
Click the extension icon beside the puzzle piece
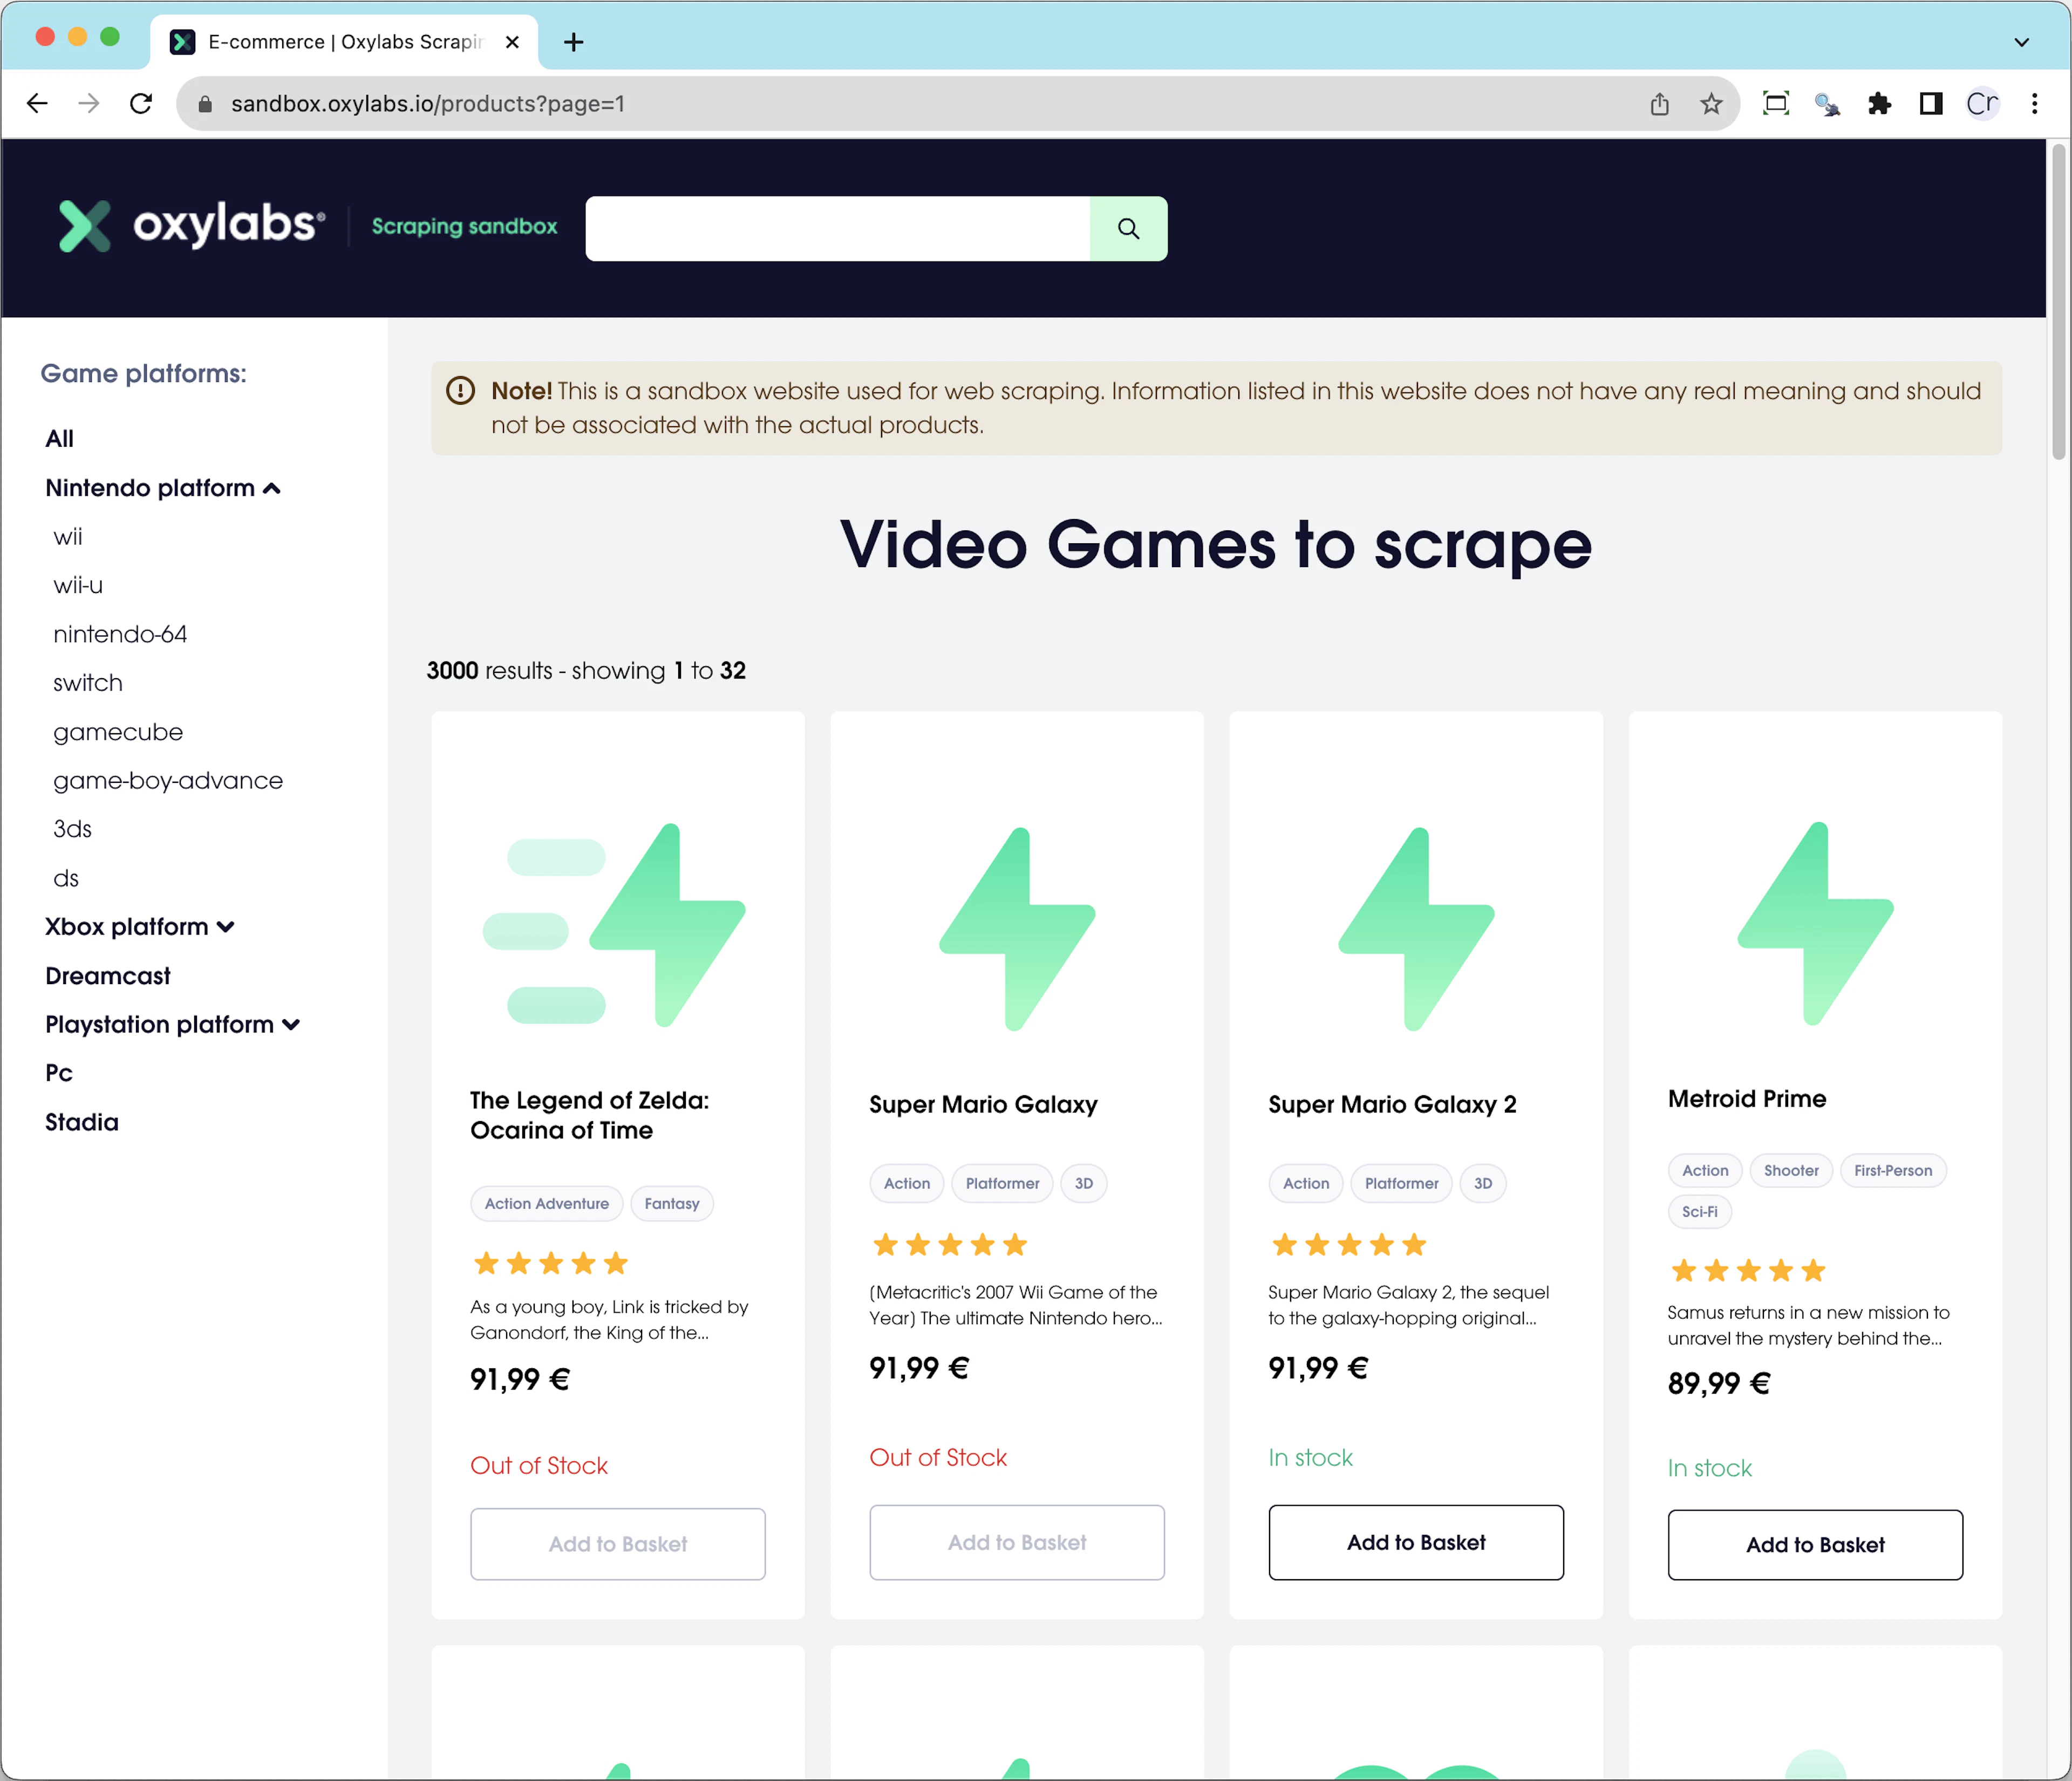click(1828, 104)
